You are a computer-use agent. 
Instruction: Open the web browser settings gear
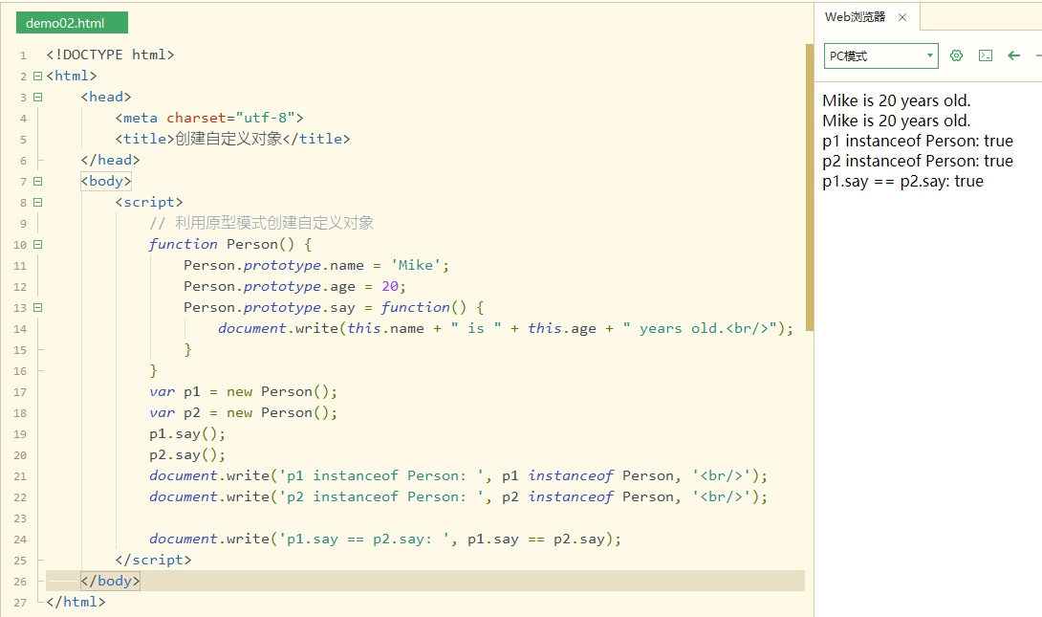point(956,55)
